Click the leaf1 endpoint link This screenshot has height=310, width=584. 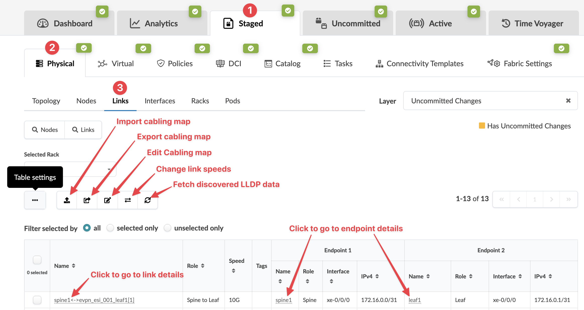coord(415,300)
